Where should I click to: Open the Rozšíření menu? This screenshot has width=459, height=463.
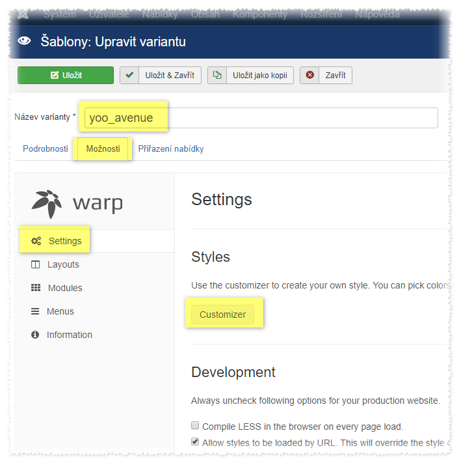coord(321,14)
